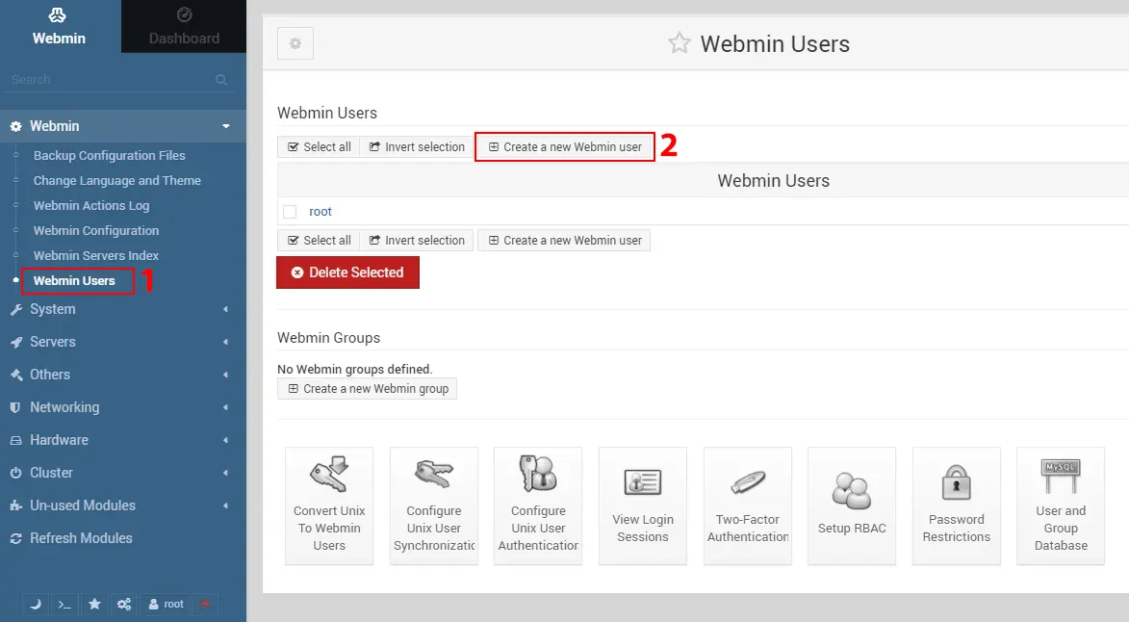Expand the Hardware menu section
Viewport: 1129px width, 622px height.
[x=123, y=440]
